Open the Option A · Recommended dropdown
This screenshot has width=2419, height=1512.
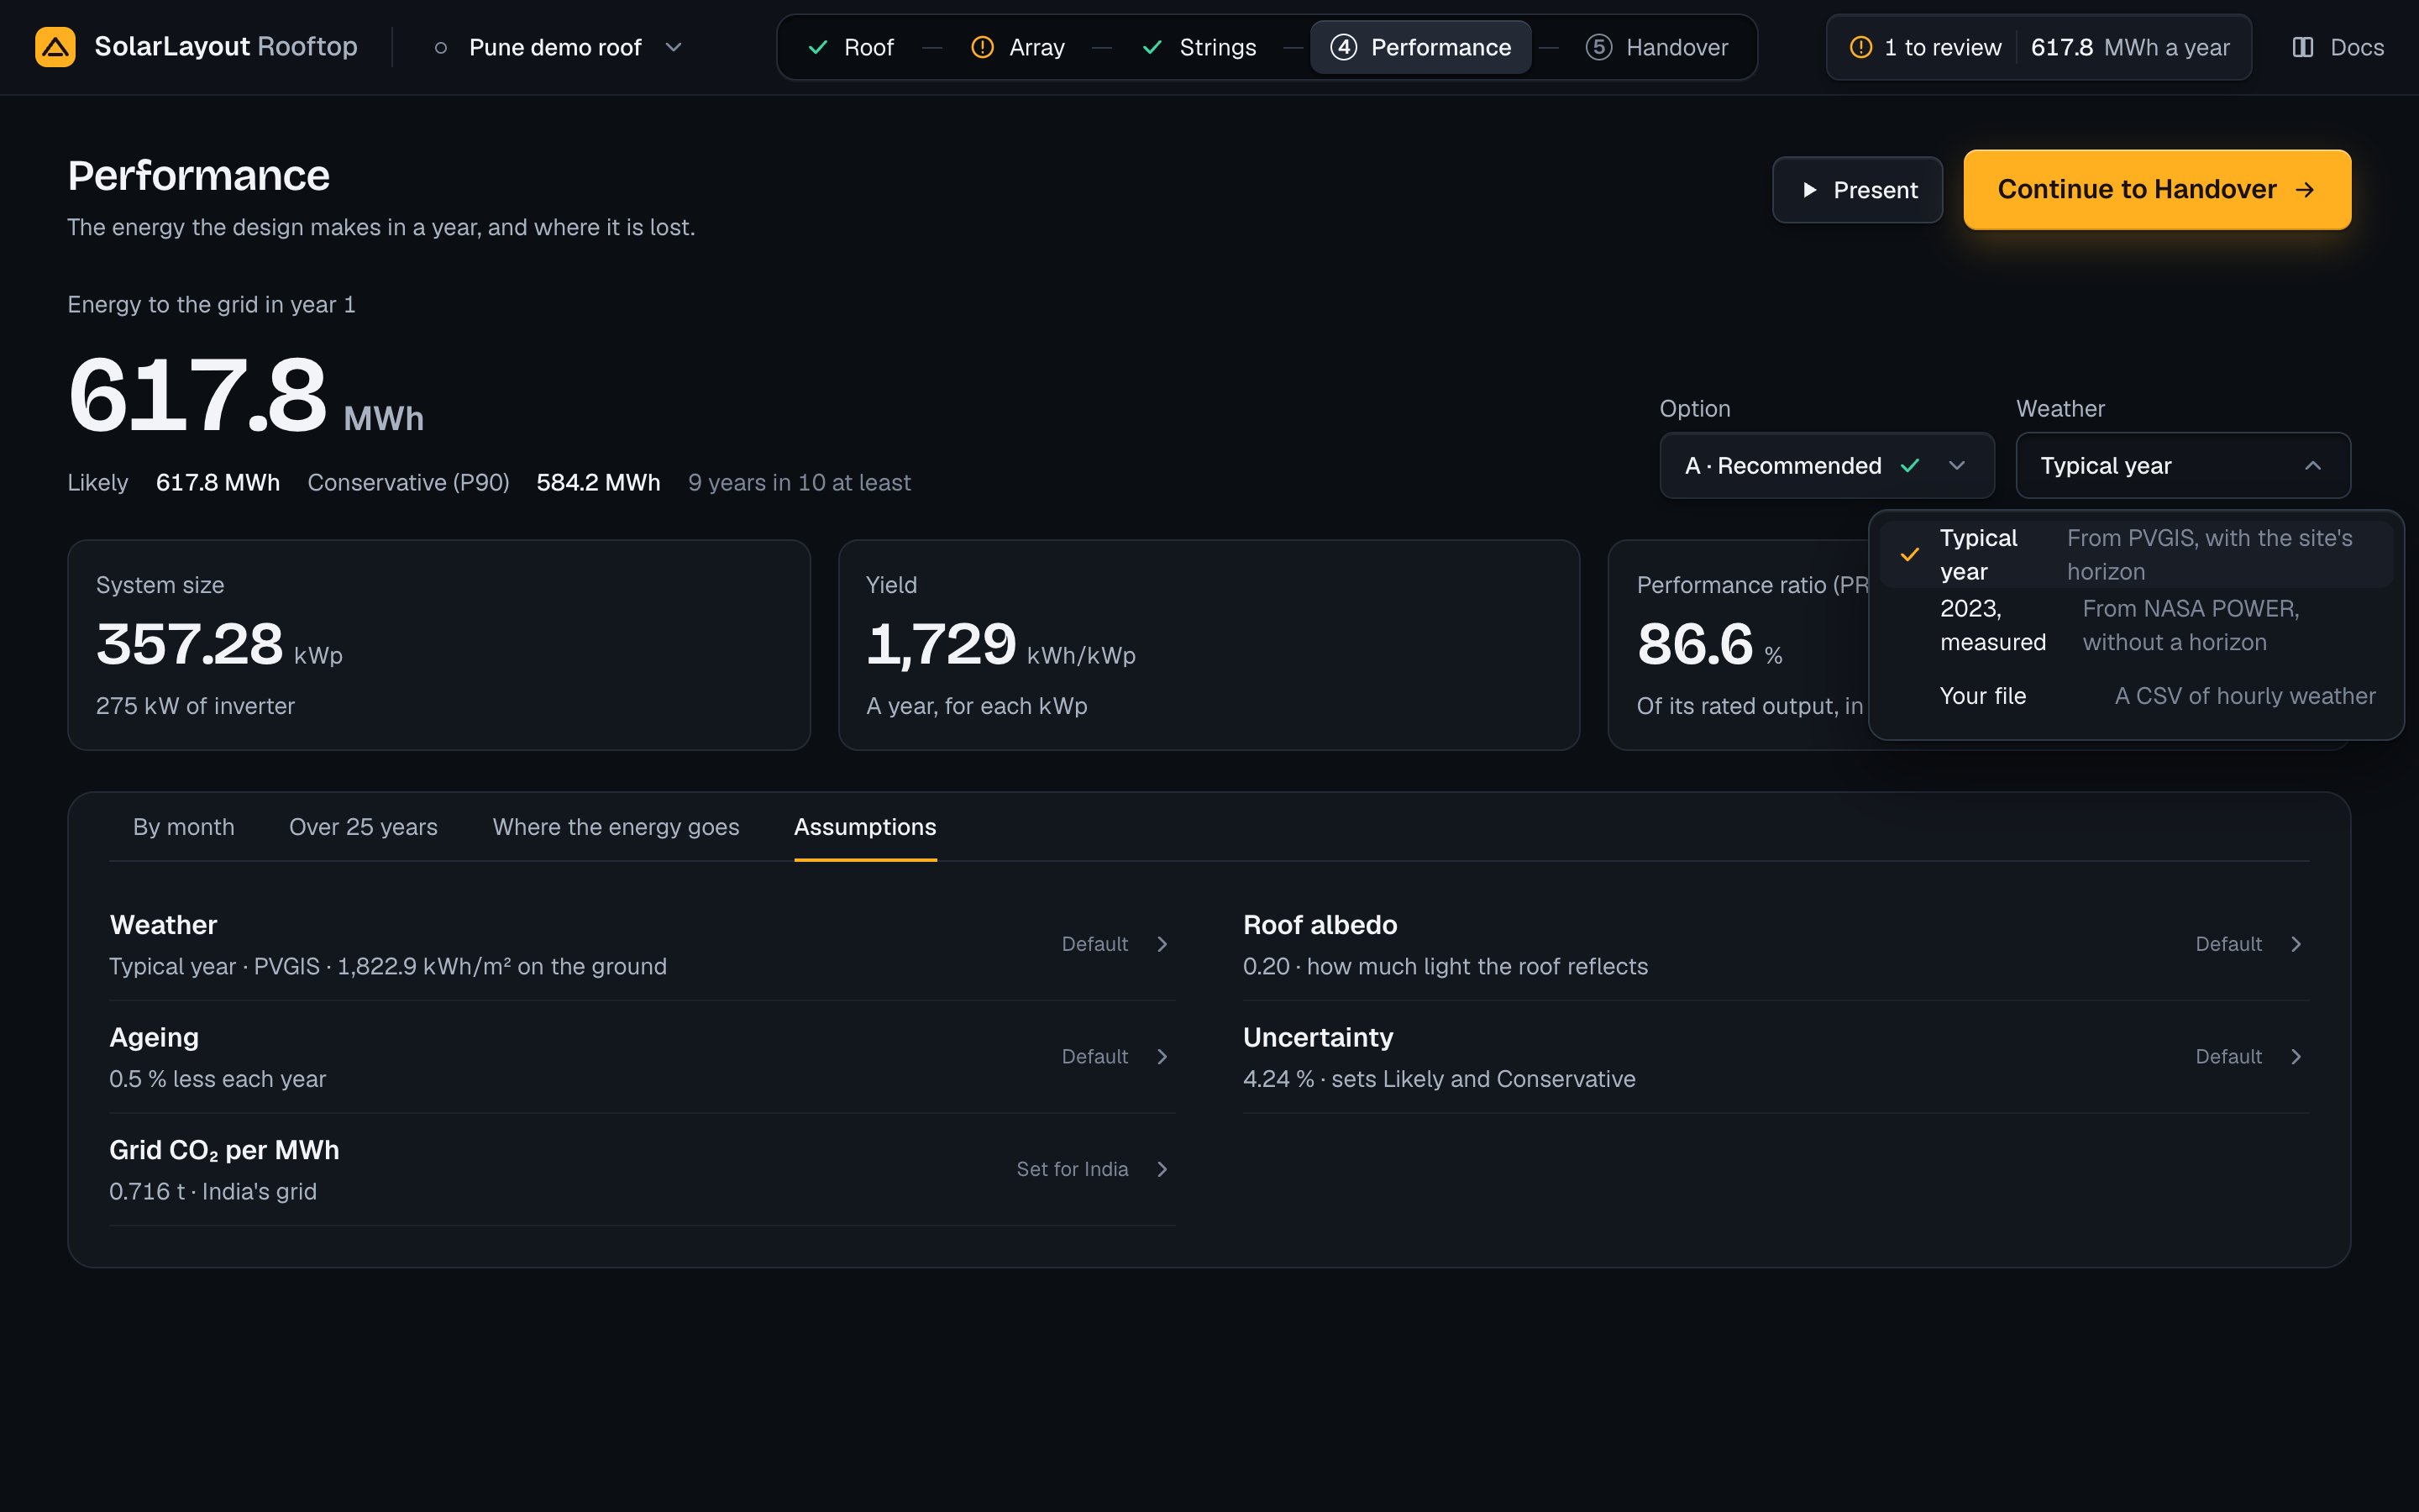pos(1826,466)
